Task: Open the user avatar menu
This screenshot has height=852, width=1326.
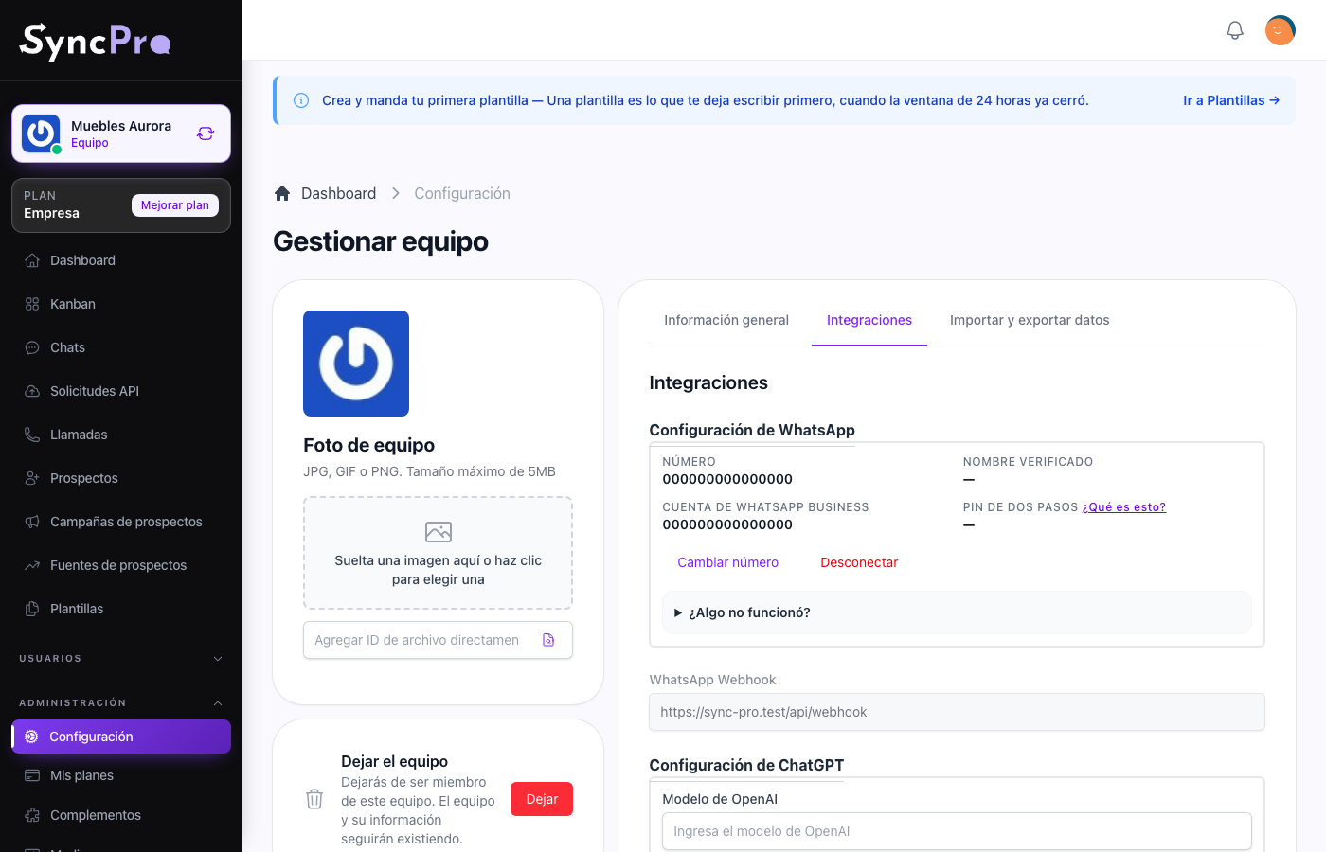Action: [x=1281, y=30]
